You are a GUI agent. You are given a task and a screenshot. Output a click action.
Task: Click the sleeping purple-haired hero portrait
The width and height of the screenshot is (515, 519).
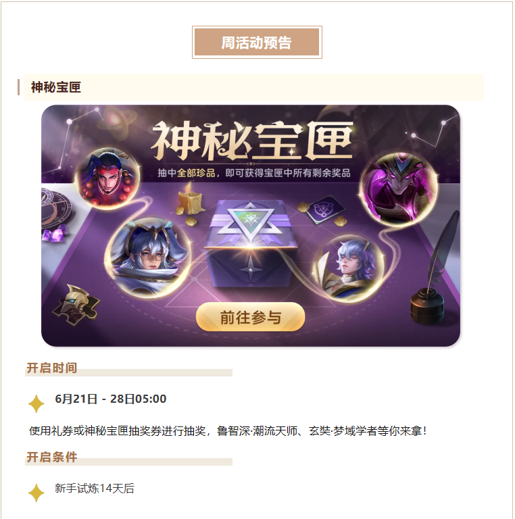click(348, 268)
